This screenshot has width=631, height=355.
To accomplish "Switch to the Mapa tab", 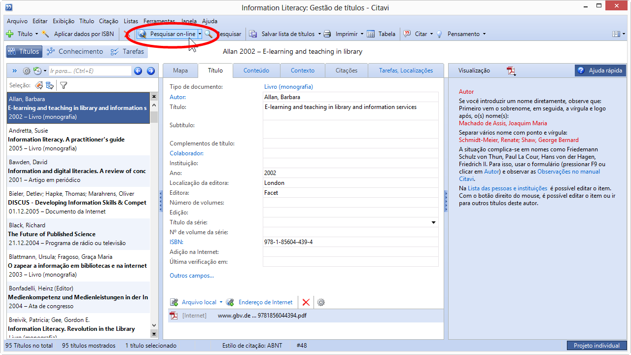I will 180,71.
